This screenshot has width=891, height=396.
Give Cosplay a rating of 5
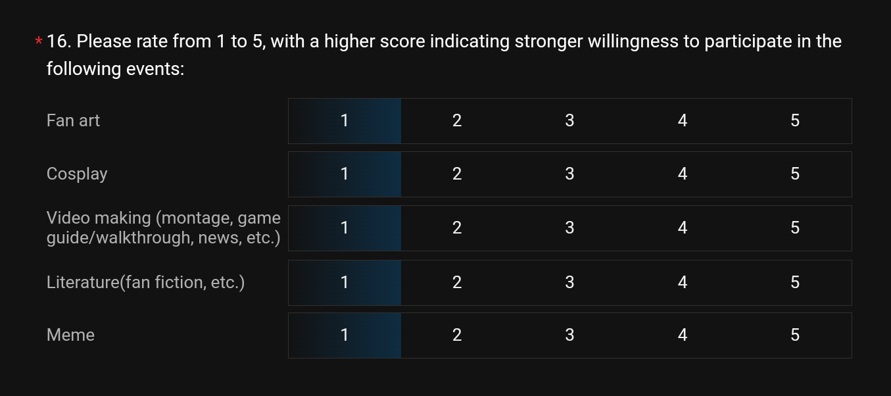[x=795, y=174]
